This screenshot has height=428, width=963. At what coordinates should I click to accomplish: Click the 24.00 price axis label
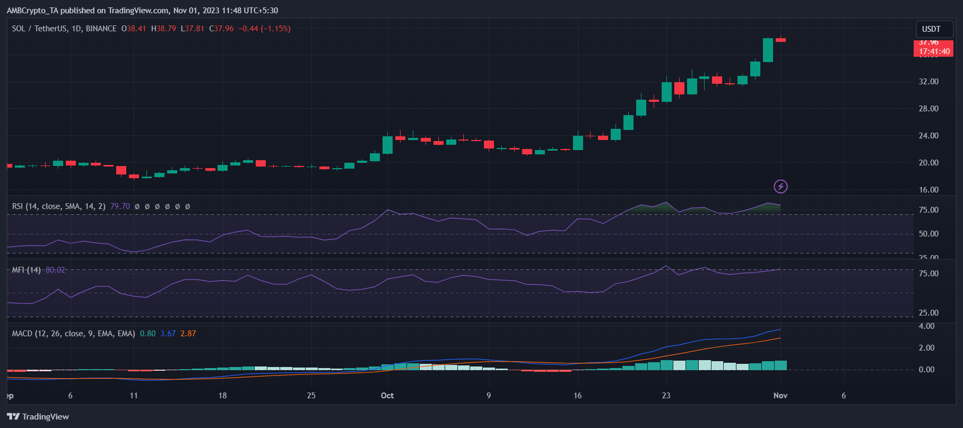929,136
